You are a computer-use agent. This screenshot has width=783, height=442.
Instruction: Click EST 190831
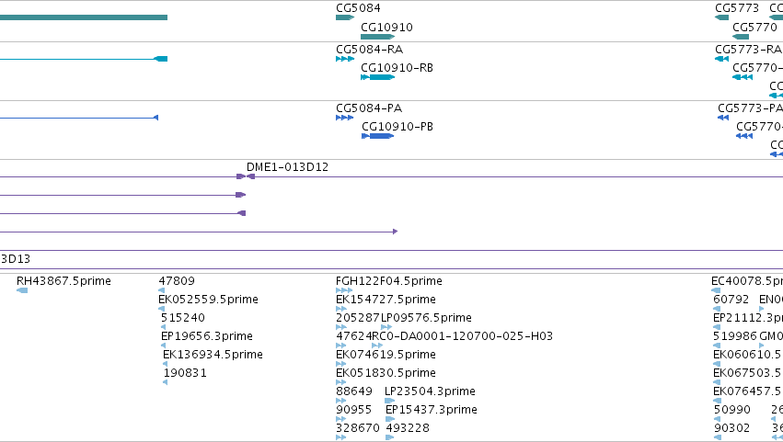[x=185, y=373]
